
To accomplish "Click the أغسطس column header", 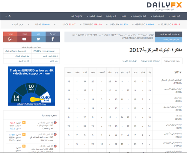I will pyautogui.click(x=102, y=72).
